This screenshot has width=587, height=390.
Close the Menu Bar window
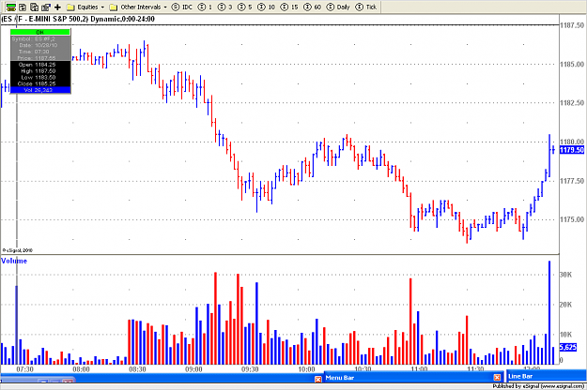pyautogui.click(x=497, y=378)
